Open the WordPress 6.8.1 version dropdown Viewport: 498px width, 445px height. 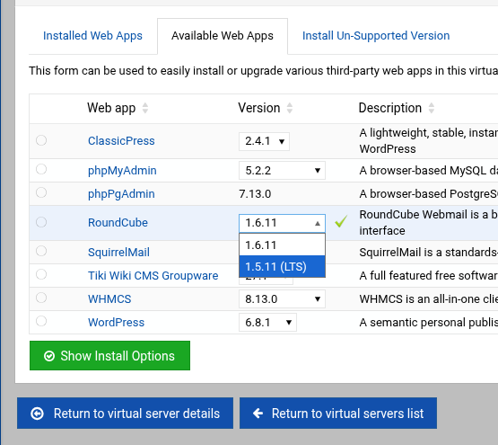267,322
